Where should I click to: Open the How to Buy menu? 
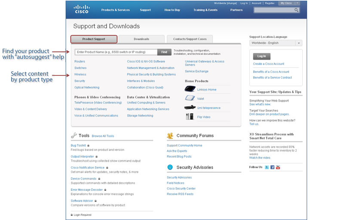(x=172, y=10)
